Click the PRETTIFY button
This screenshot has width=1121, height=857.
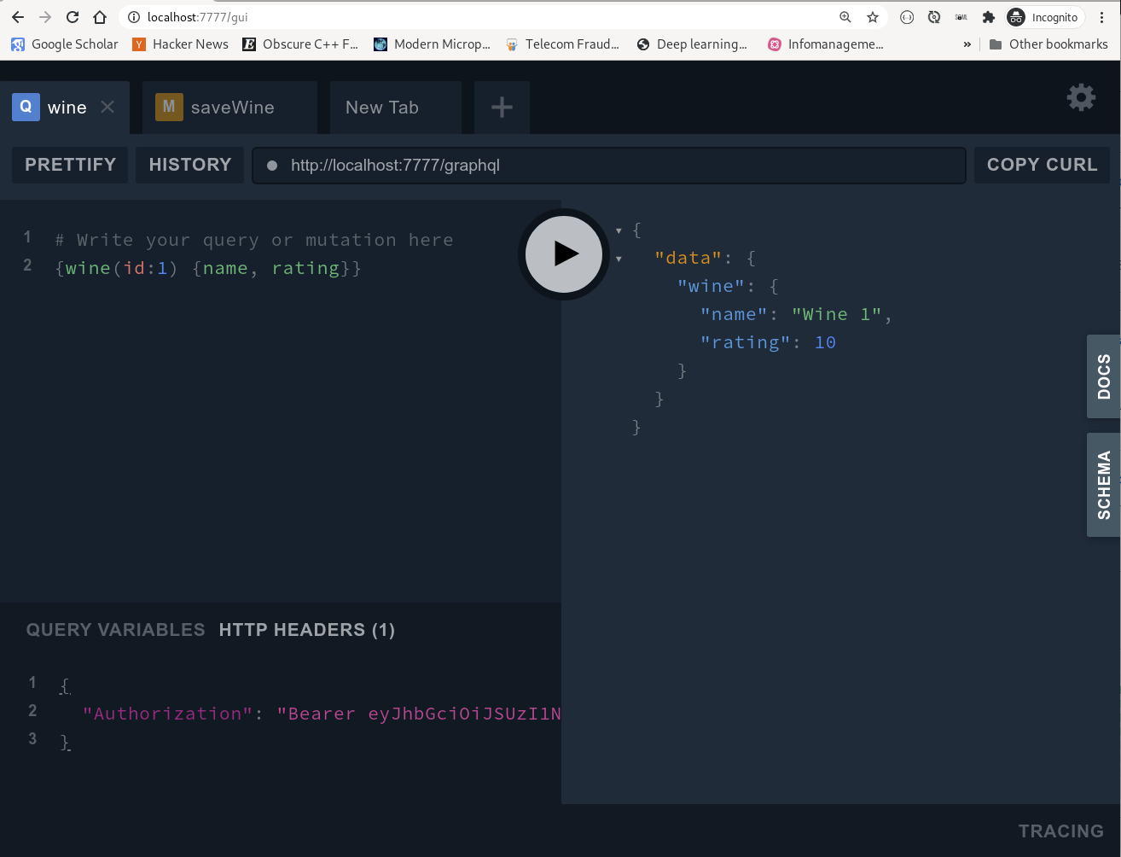coord(69,165)
